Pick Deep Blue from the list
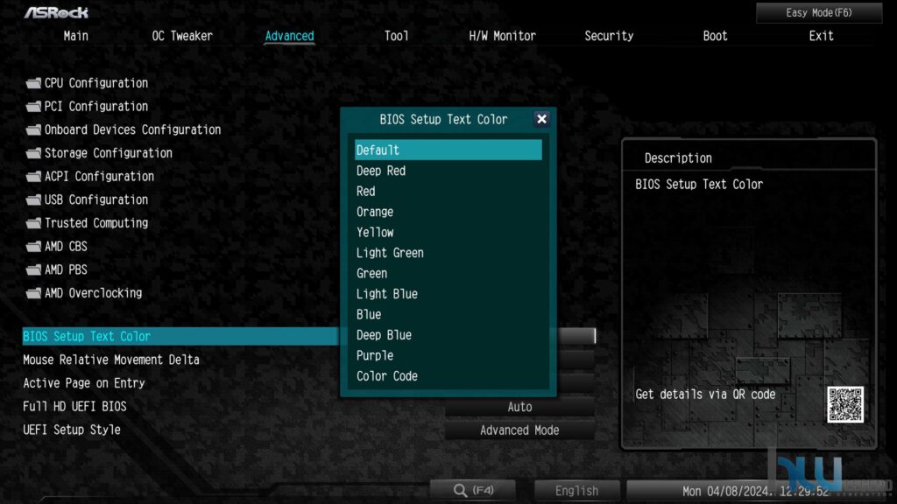Viewport: 897px width, 504px height. coord(448,335)
